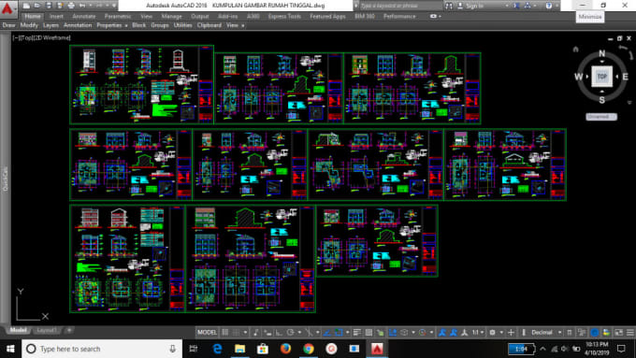Switch to the Insert ribbon tab

coord(56,16)
